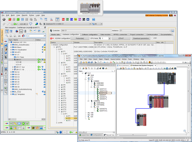
Task: Click the red-blue refresh icon in navigation panel
Action: (x=23, y=36)
